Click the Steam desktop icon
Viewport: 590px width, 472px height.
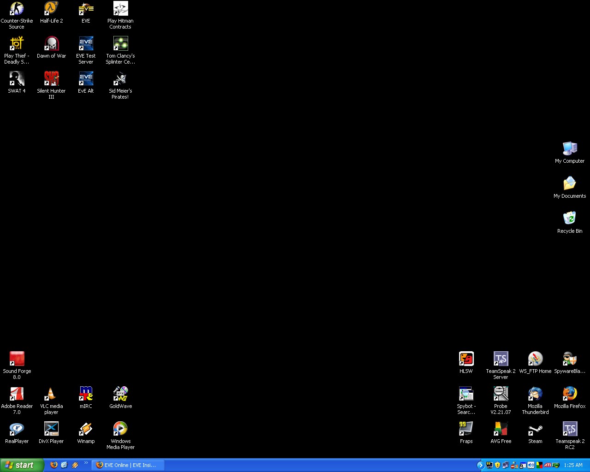[x=535, y=433]
